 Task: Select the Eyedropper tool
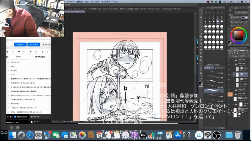201,30
